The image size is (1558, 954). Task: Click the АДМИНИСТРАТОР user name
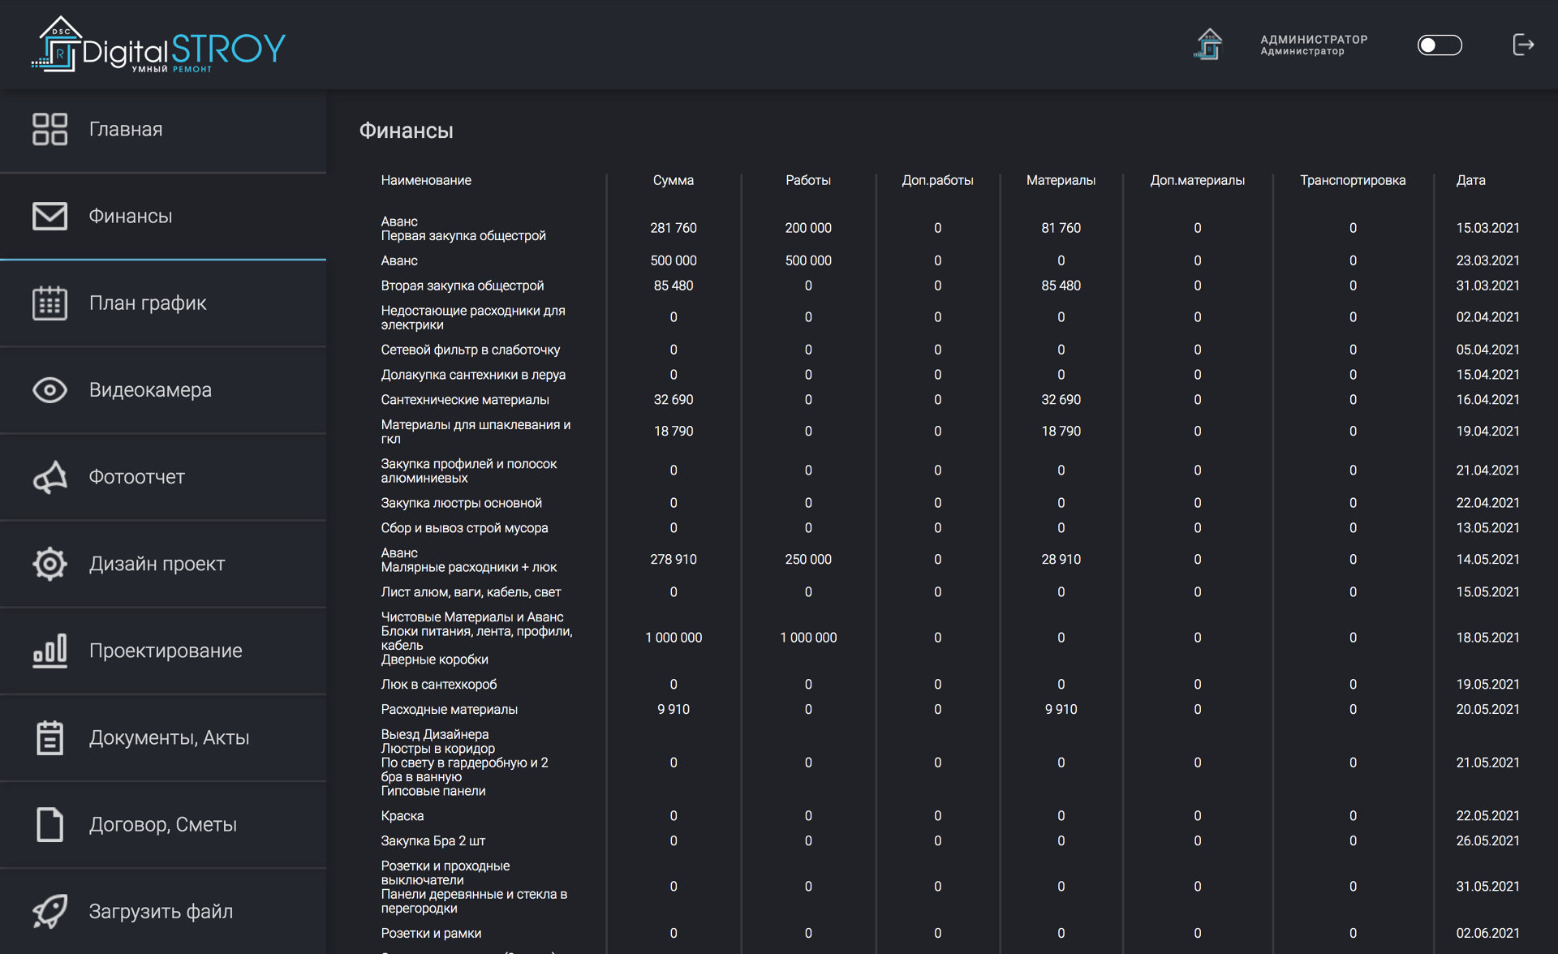pos(1314,39)
